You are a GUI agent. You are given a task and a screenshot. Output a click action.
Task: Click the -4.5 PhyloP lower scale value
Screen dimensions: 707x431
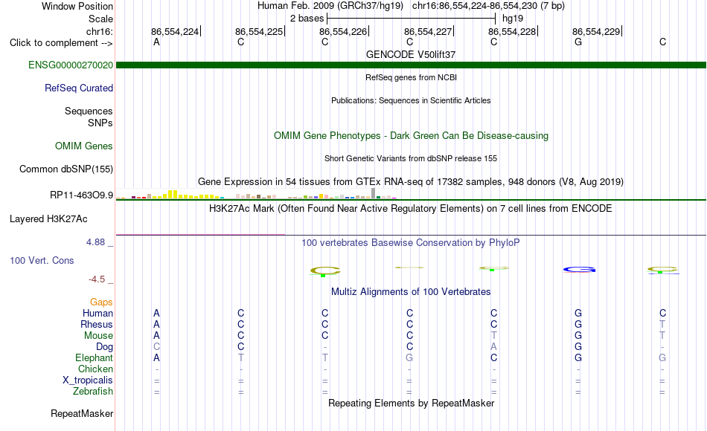(x=97, y=279)
